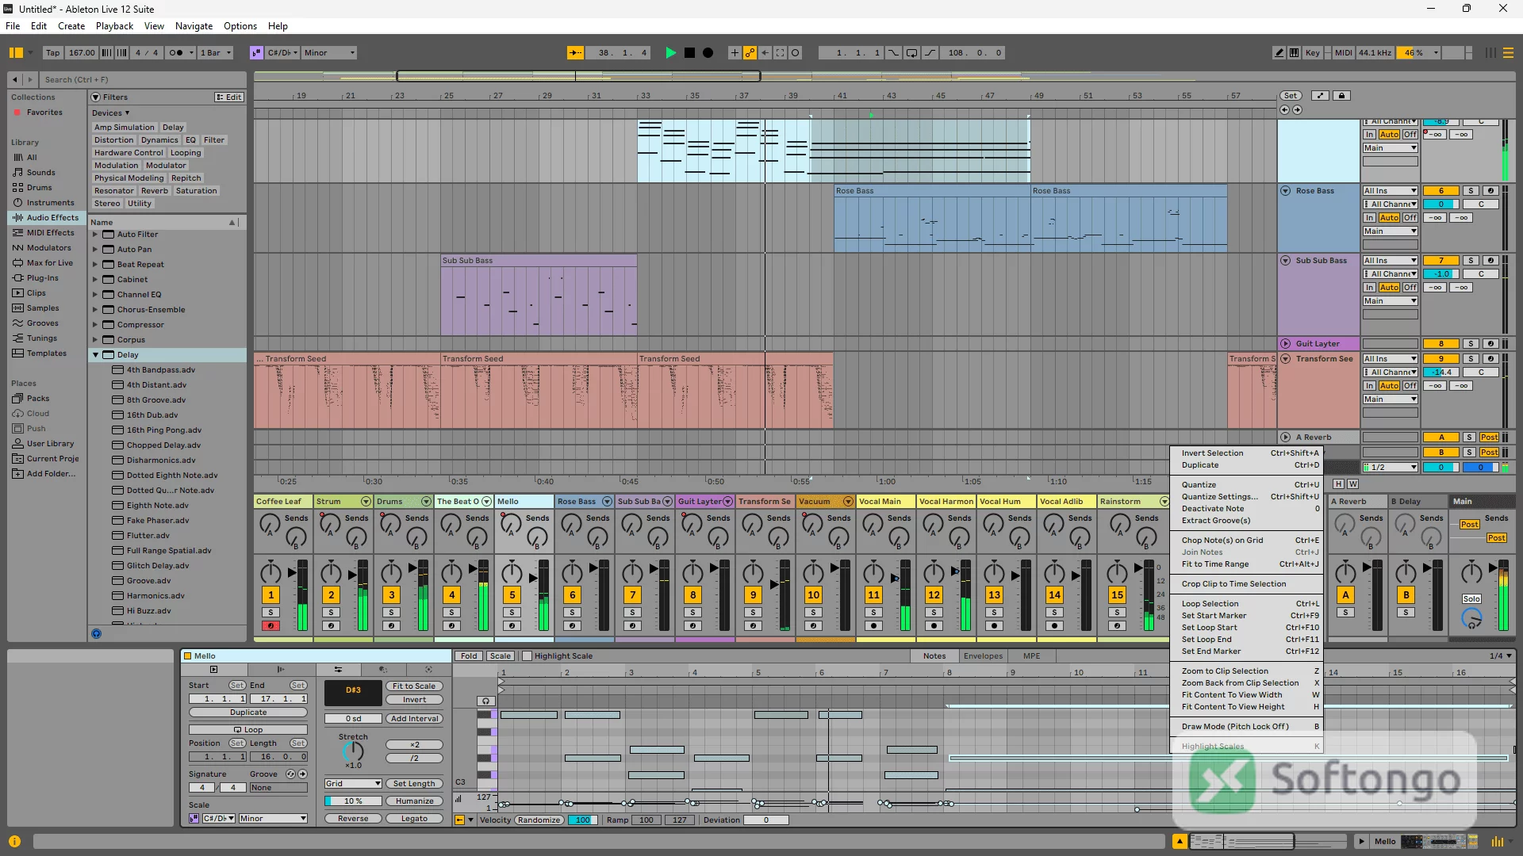Click the Tap tempo button
The image size is (1523, 856).
tap(52, 53)
